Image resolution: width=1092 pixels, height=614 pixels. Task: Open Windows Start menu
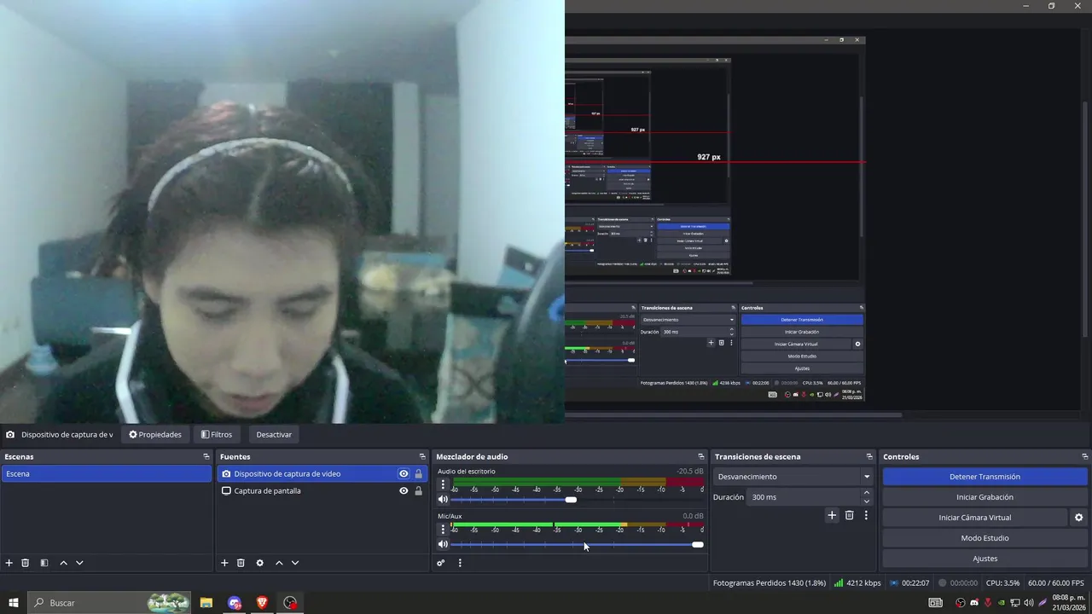point(14,603)
